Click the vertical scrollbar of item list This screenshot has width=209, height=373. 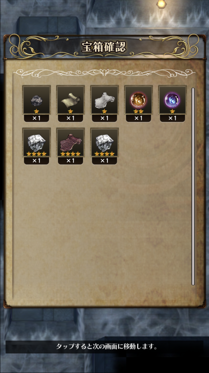tap(193, 186)
